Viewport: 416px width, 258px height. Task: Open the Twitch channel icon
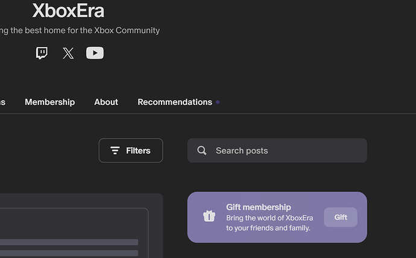(42, 53)
